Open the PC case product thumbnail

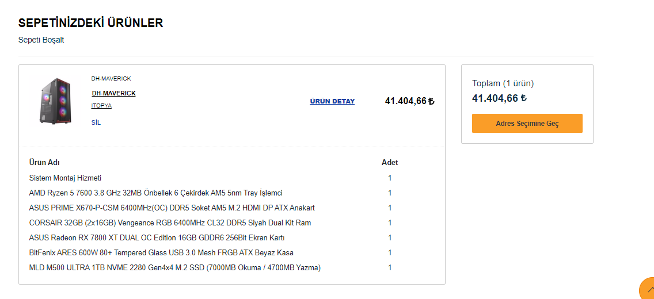pyautogui.click(x=55, y=101)
